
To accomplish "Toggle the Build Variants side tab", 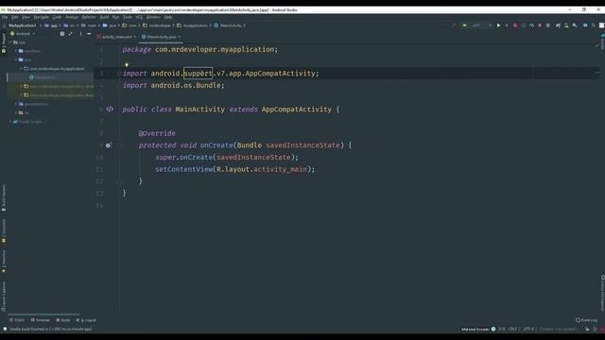I will [4, 197].
